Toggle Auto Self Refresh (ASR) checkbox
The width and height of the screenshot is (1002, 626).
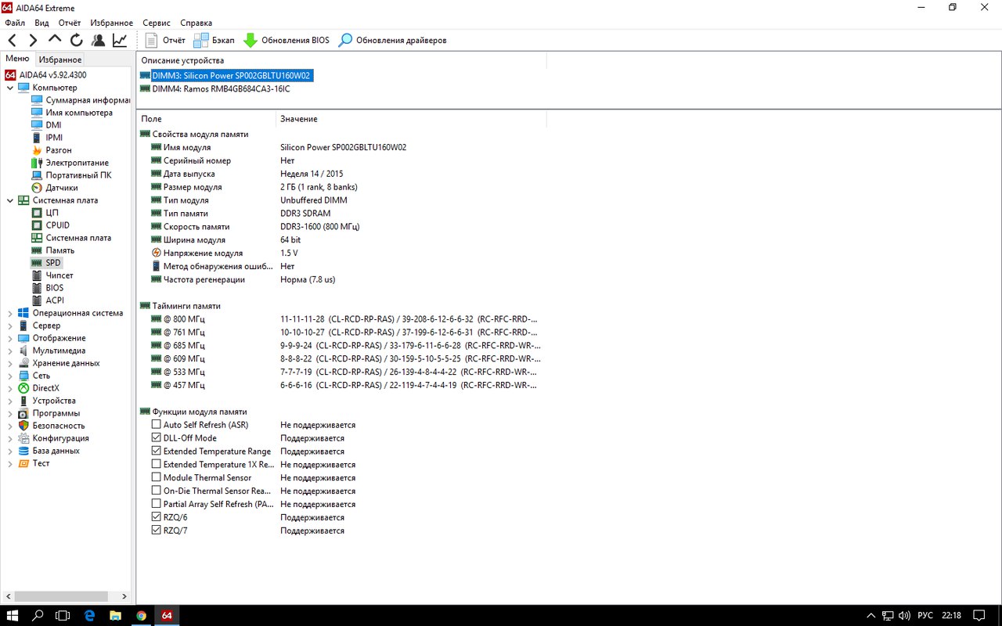coord(156,425)
